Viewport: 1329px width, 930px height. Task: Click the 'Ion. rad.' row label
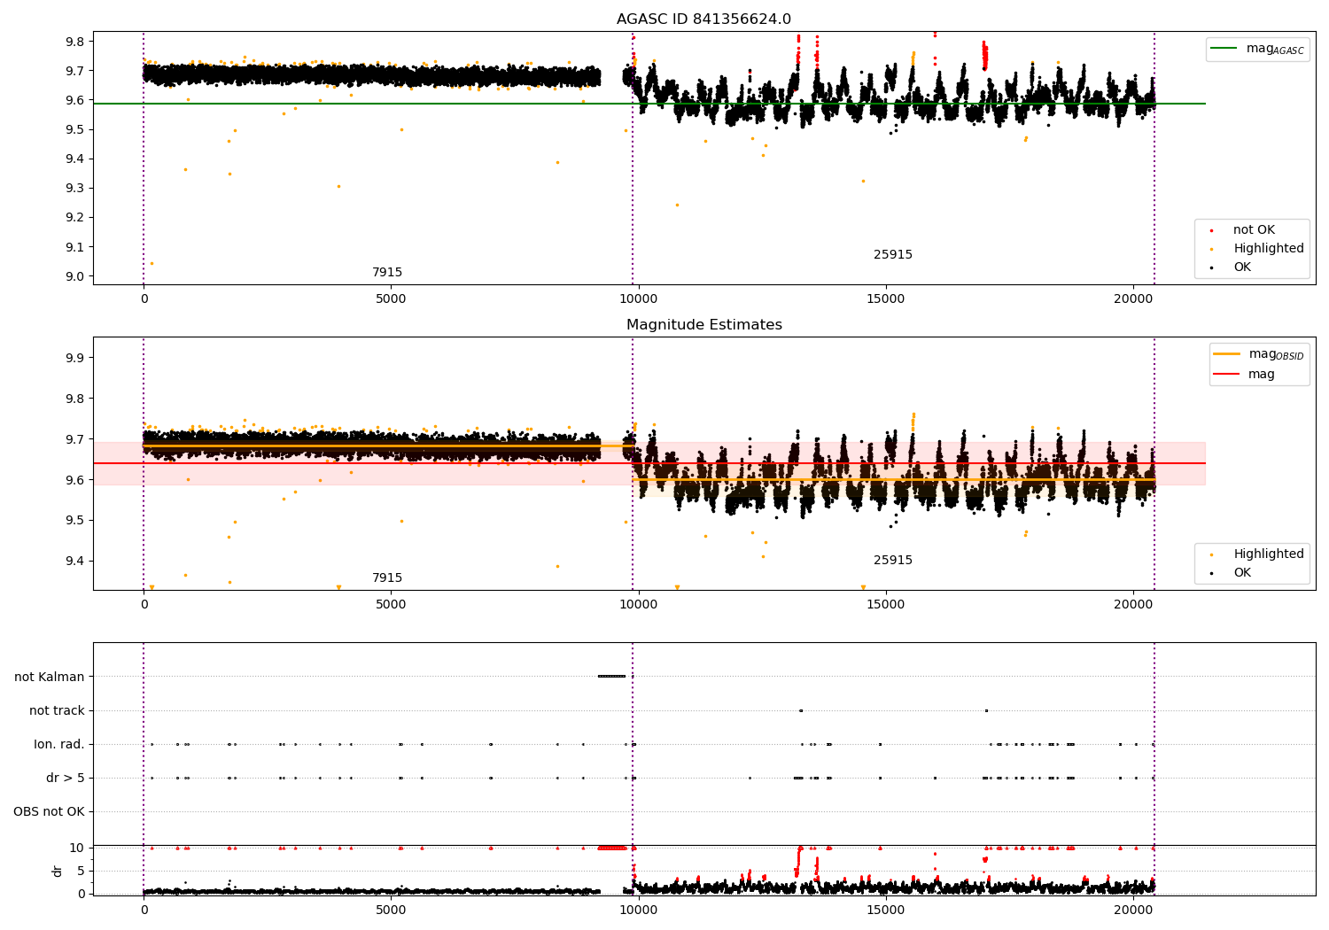[59, 745]
